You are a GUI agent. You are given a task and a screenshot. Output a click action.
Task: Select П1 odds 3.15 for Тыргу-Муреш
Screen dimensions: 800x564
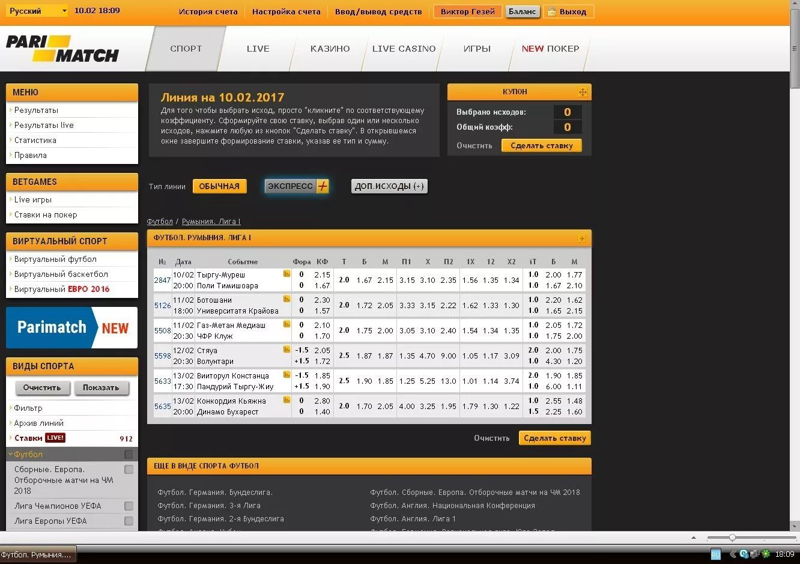click(407, 280)
